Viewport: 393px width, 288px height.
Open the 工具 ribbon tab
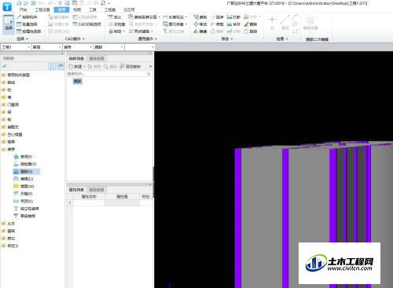click(93, 9)
